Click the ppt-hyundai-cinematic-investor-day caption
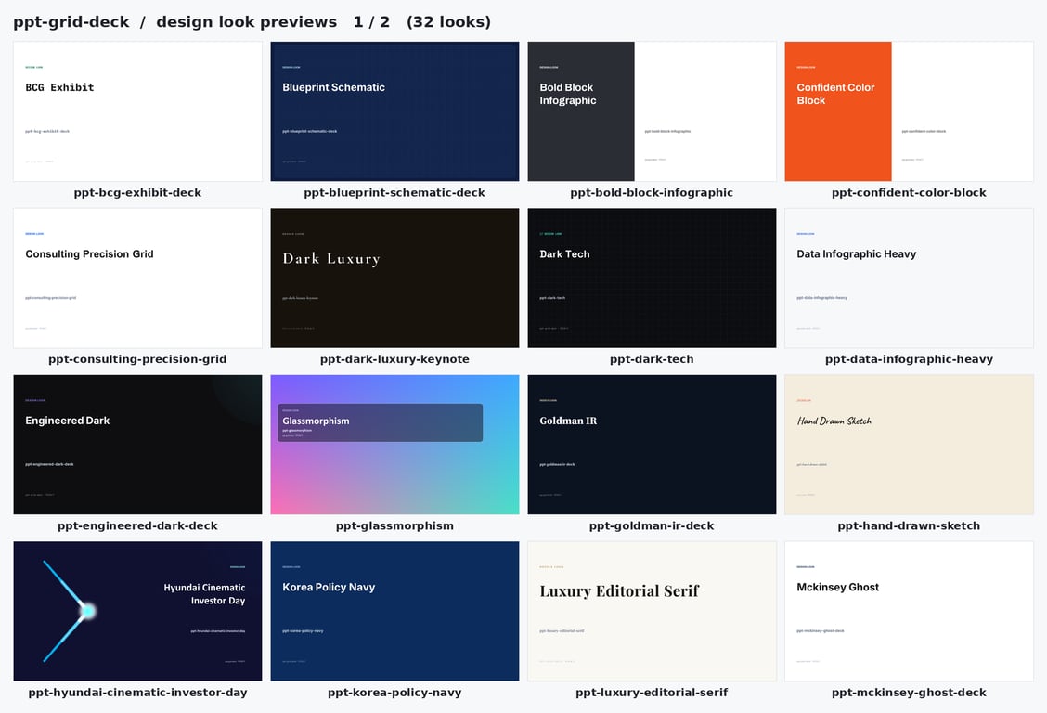The width and height of the screenshot is (1047, 713). 137,693
